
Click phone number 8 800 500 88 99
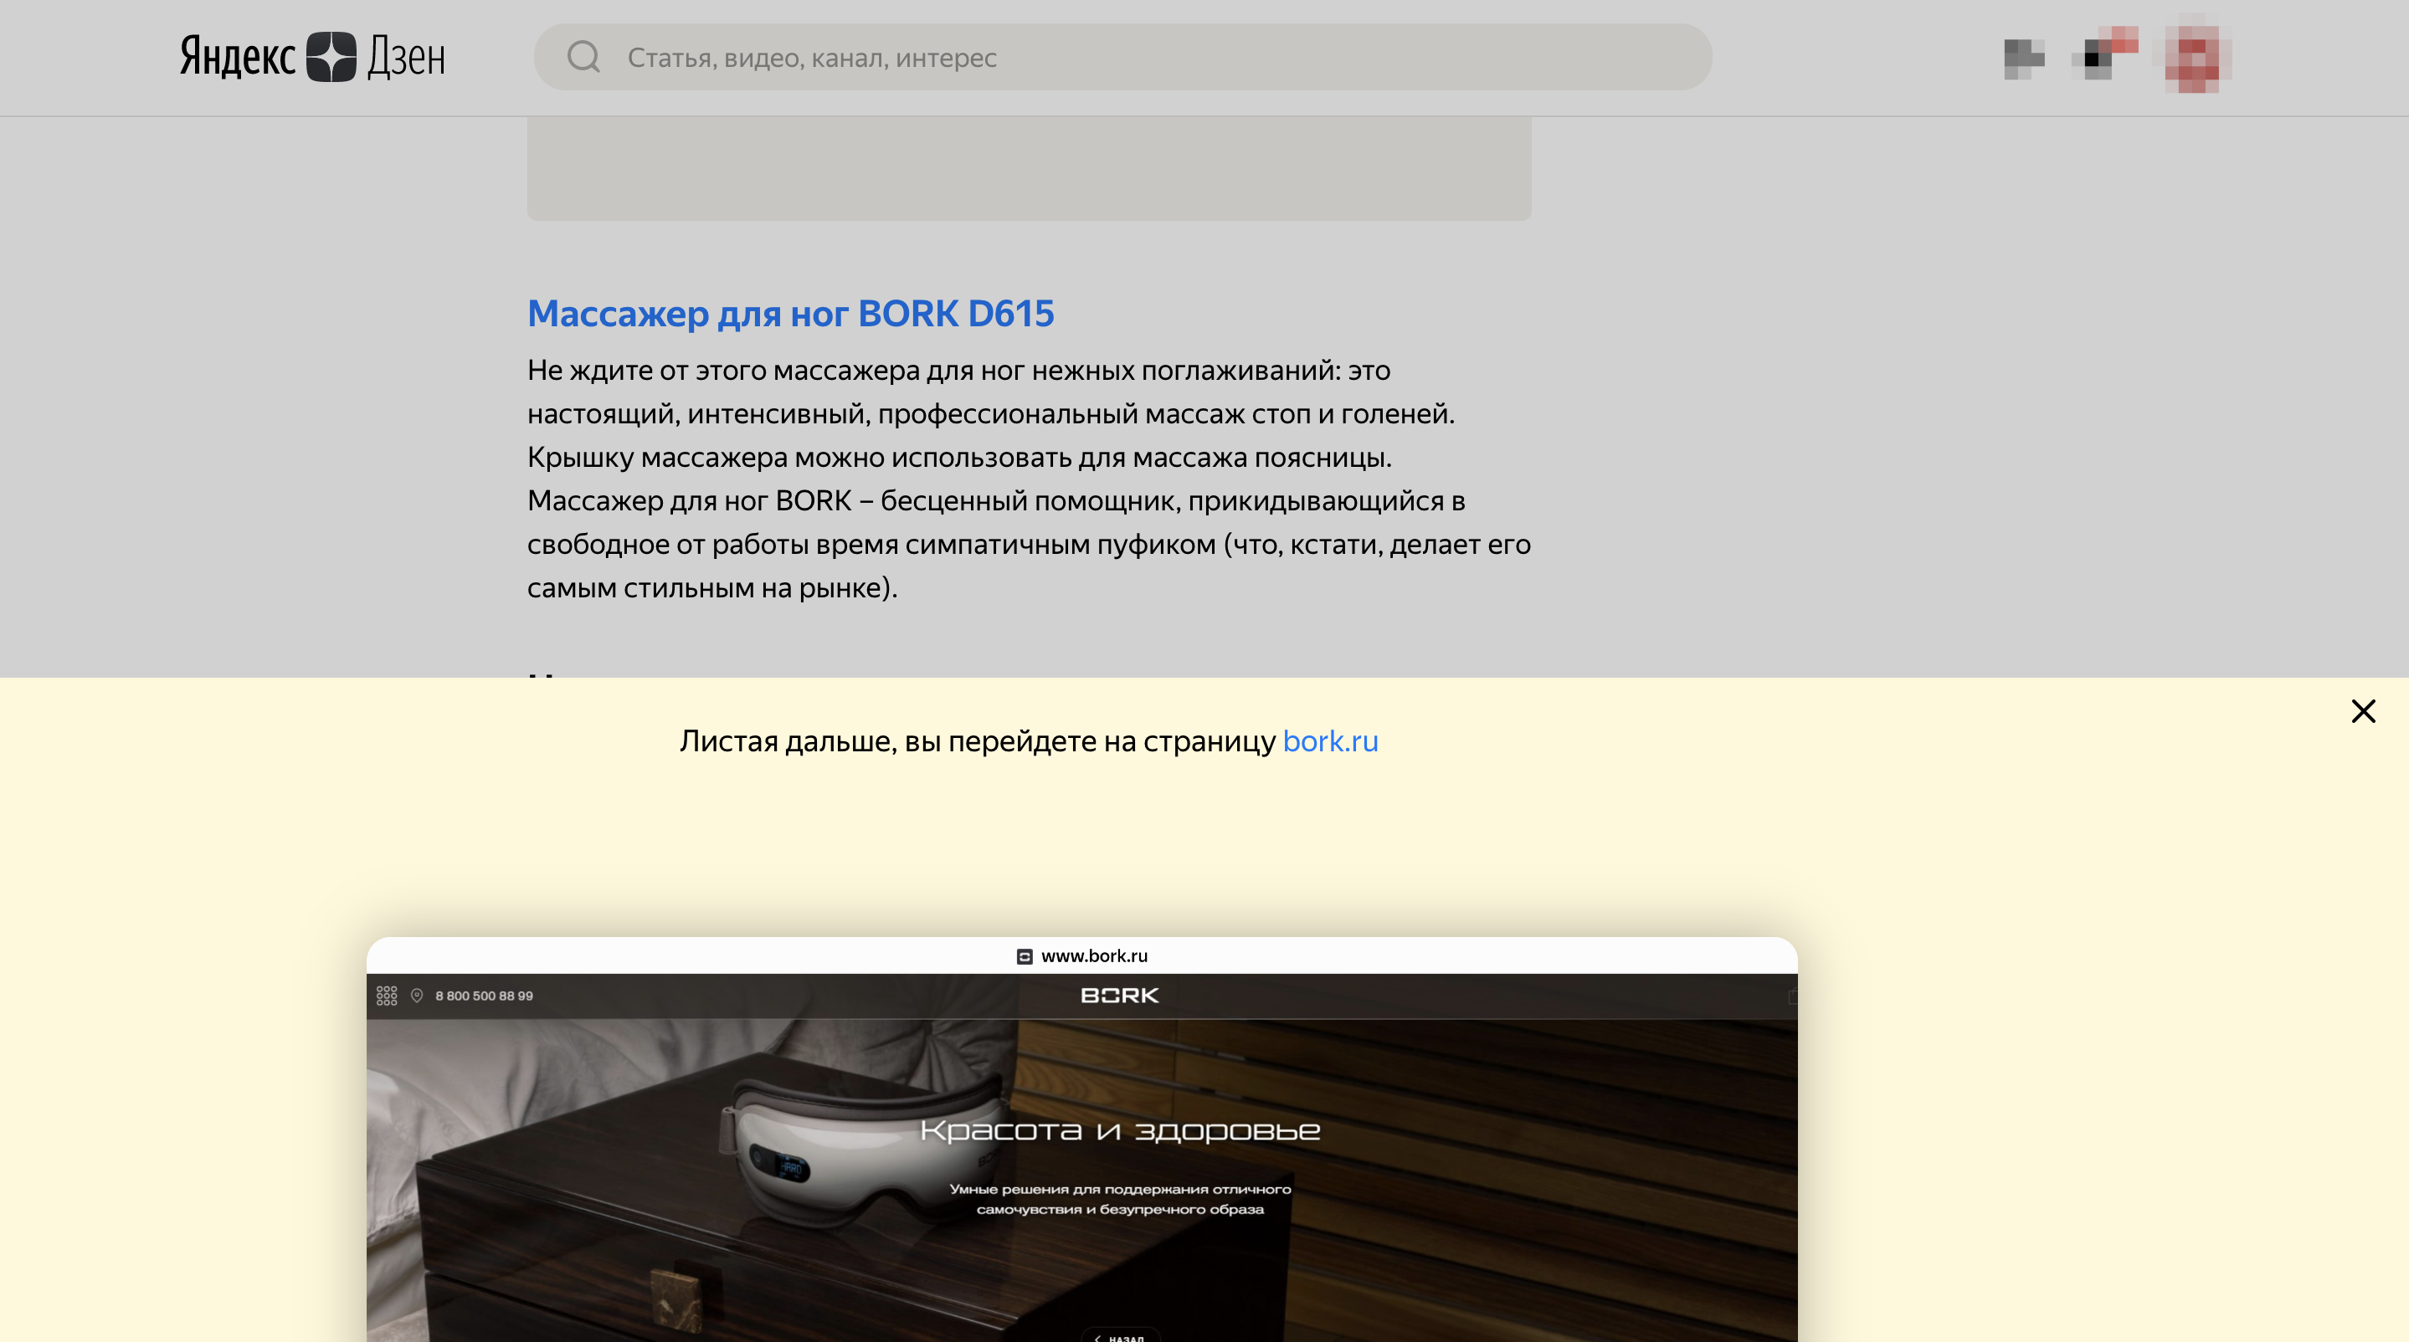(x=485, y=996)
